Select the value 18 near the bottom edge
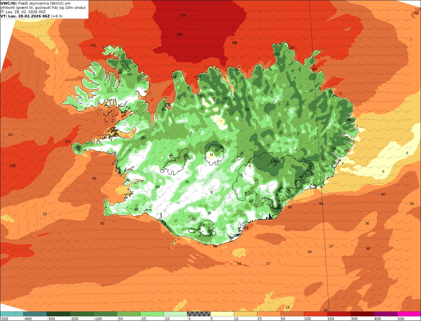Image resolution: width=421 pixels, height=321 pixels. (287, 307)
